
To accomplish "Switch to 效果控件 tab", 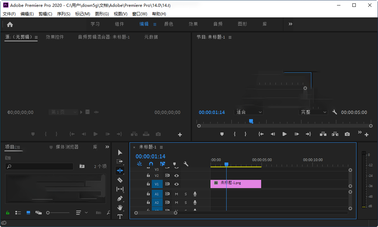I will 55,37.
